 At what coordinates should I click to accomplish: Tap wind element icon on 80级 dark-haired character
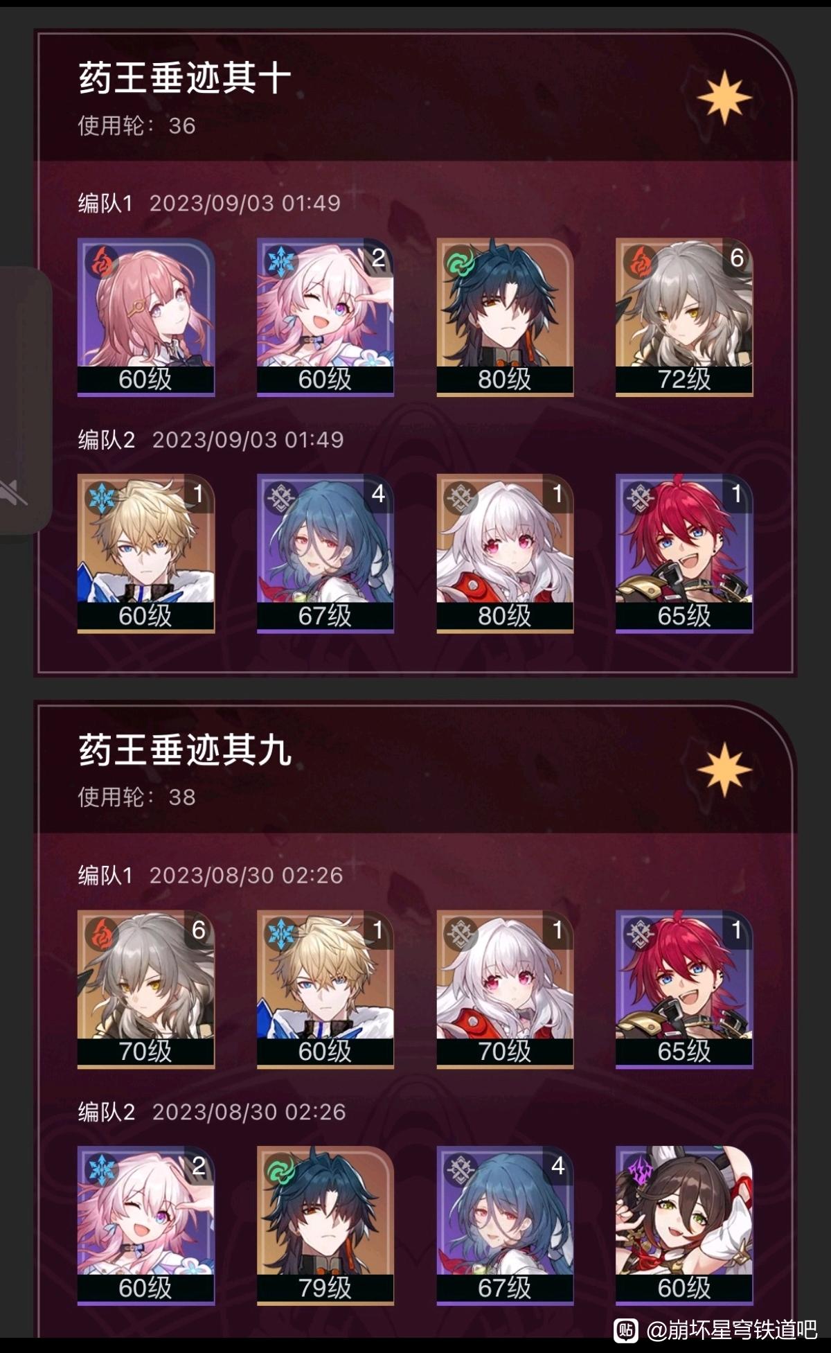pos(461,262)
